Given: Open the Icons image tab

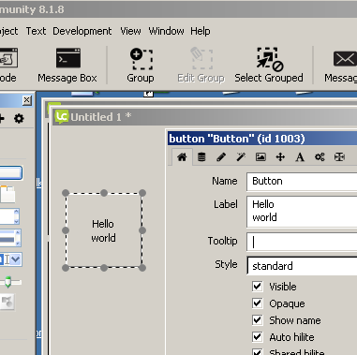Looking at the screenshot, I should tap(260, 157).
